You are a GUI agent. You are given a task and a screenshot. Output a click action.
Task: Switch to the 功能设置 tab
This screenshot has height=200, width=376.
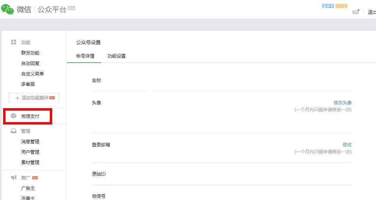(x=117, y=56)
